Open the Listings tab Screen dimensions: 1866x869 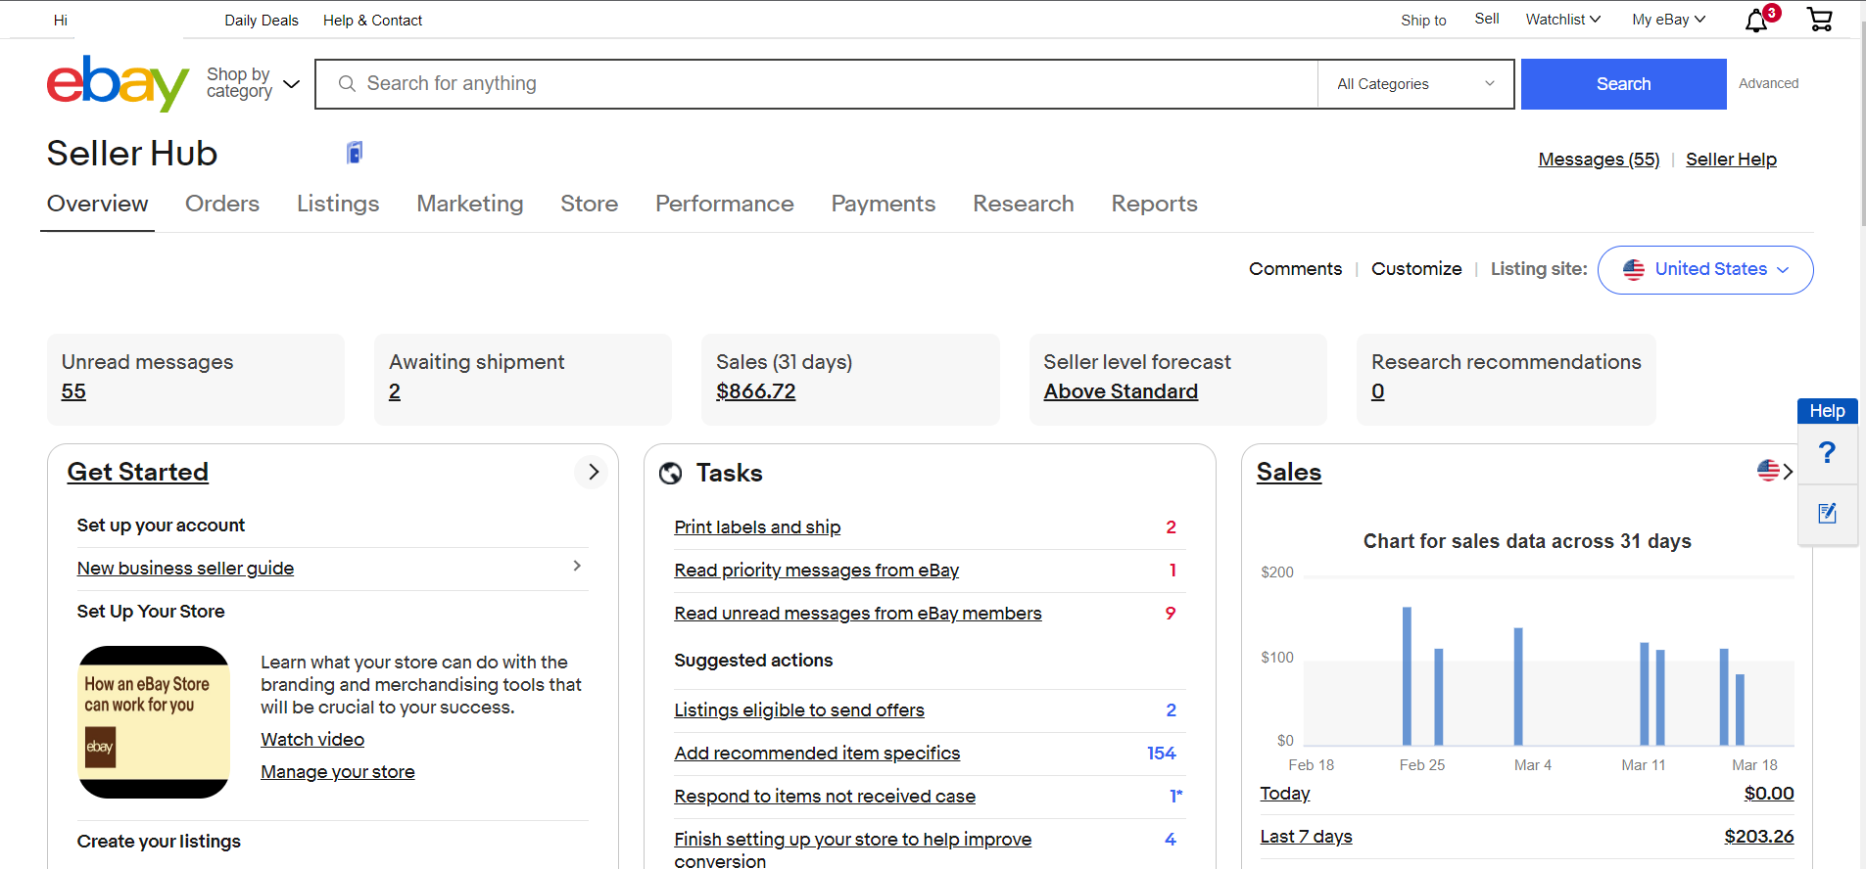(x=338, y=204)
